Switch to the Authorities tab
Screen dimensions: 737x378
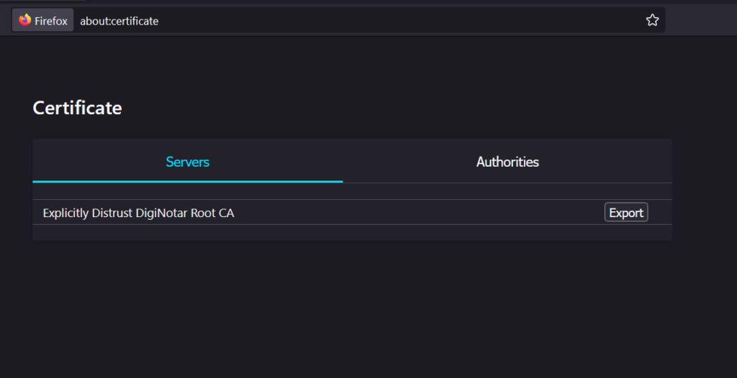[507, 162]
